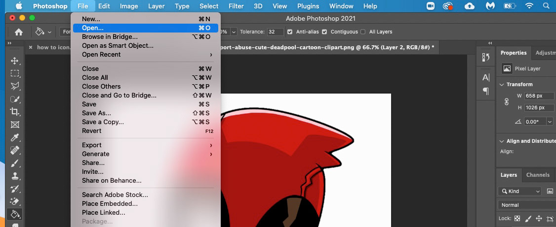
Task: Choose Close All menu item
Action: [x=145, y=77]
